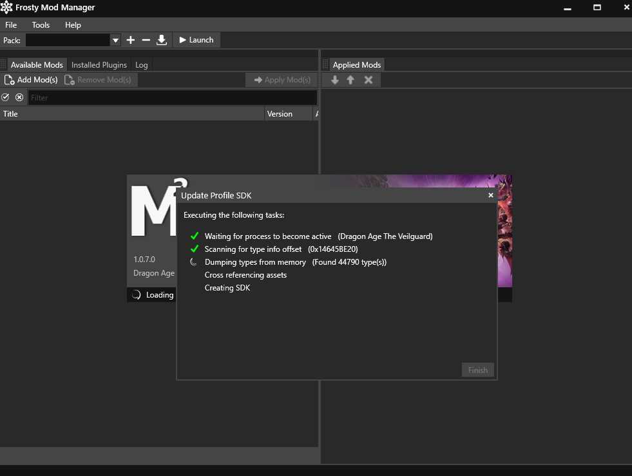This screenshot has height=476, width=632.
Task: Open the Tools menu
Action: tap(41, 25)
